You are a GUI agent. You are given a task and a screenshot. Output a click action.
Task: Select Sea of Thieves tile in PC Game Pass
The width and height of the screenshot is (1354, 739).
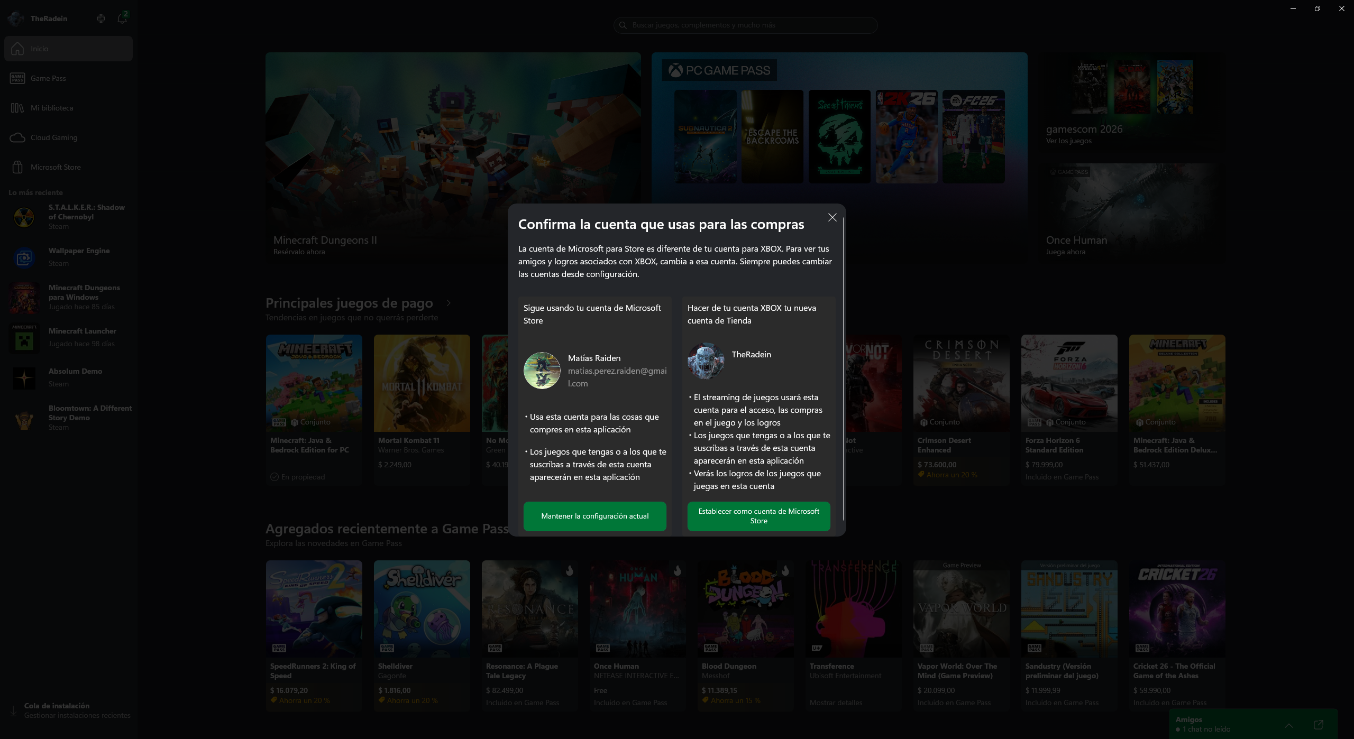839,136
